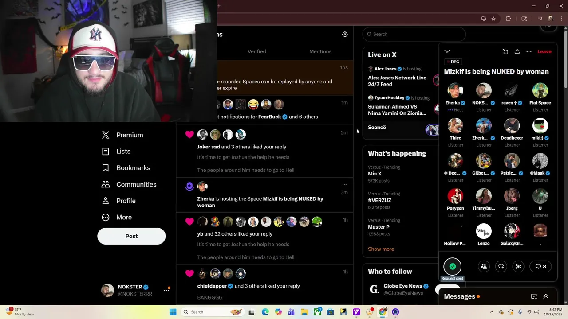The image size is (568, 319).
Task: Compose new message envelope icon
Action: click(x=534, y=296)
